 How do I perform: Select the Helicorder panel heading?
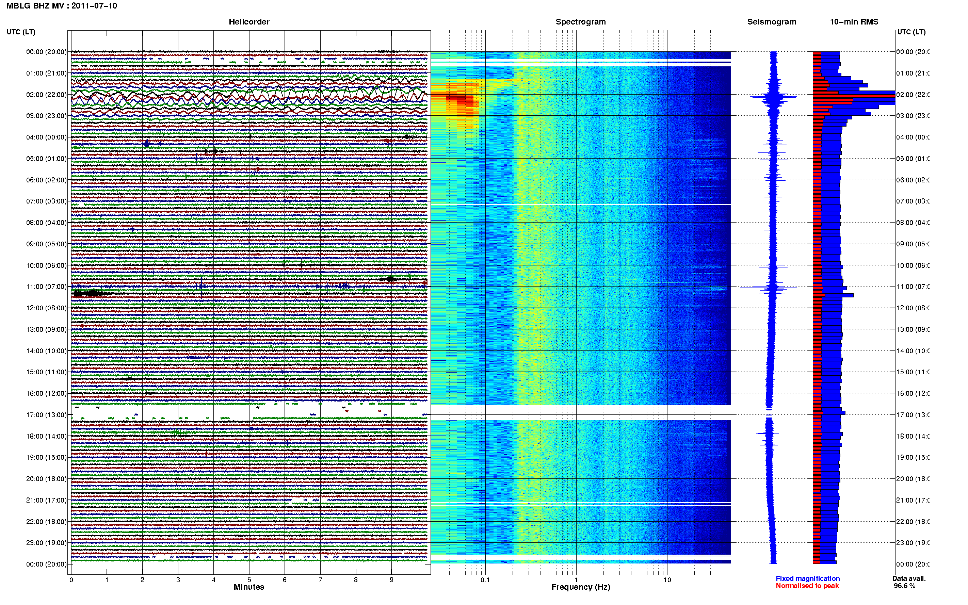(249, 22)
